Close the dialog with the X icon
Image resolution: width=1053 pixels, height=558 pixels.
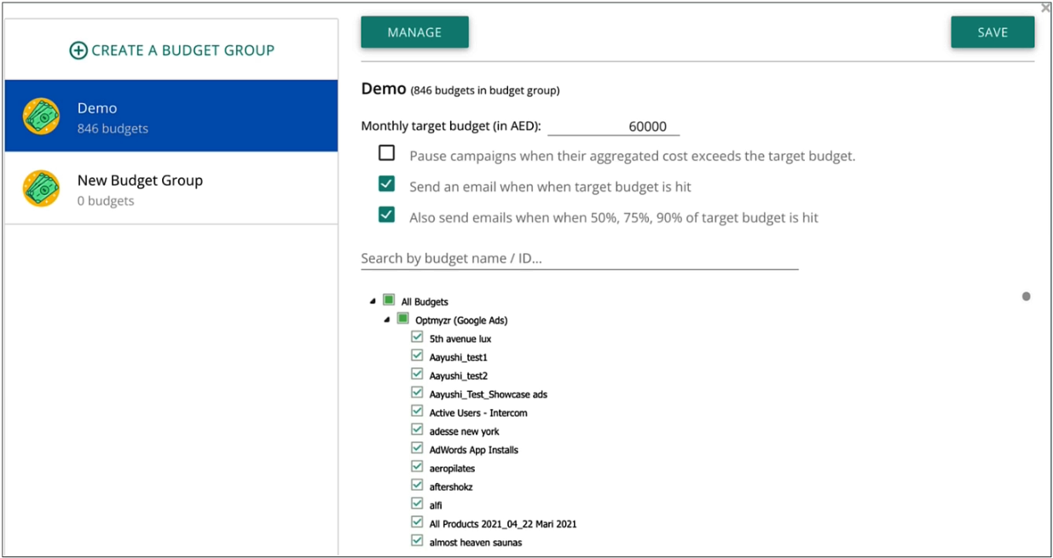[x=1045, y=9]
